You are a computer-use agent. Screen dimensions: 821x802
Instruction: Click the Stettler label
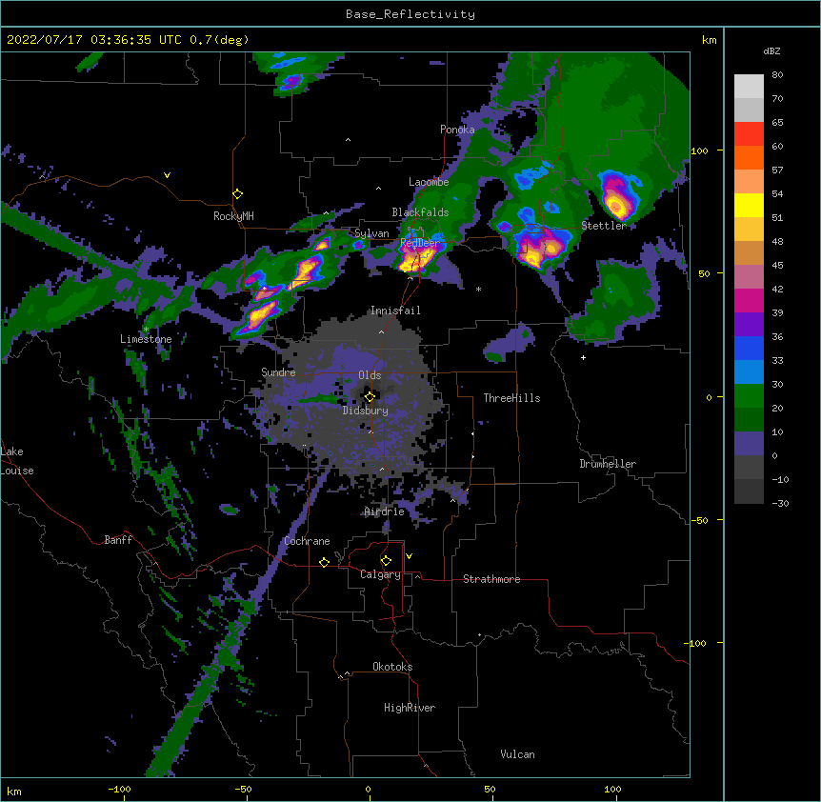(604, 226)
